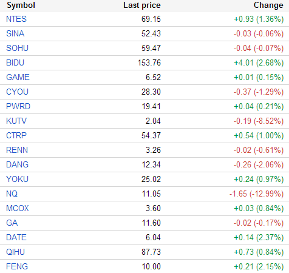Viewport: 289px width, 273px height.
Task: Click BIDU's last price 153.76
Action: click(149, 62)
